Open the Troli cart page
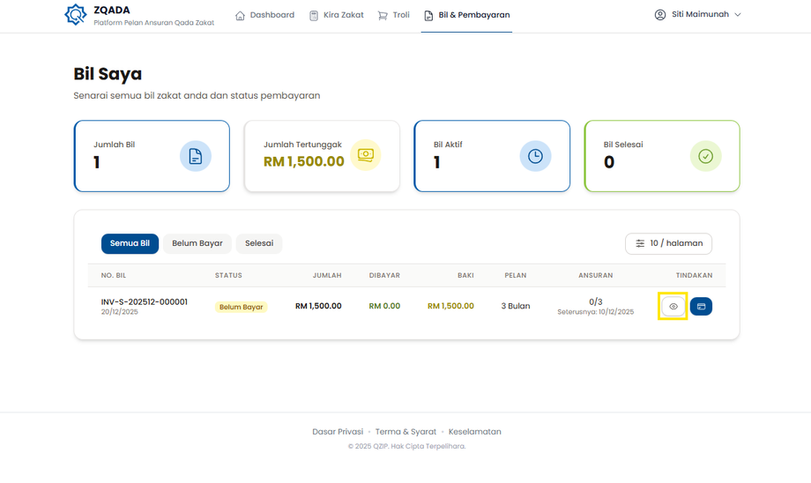811x483 pixels. [393, 15]
